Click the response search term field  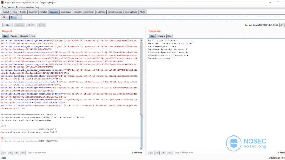click(225, 153)
